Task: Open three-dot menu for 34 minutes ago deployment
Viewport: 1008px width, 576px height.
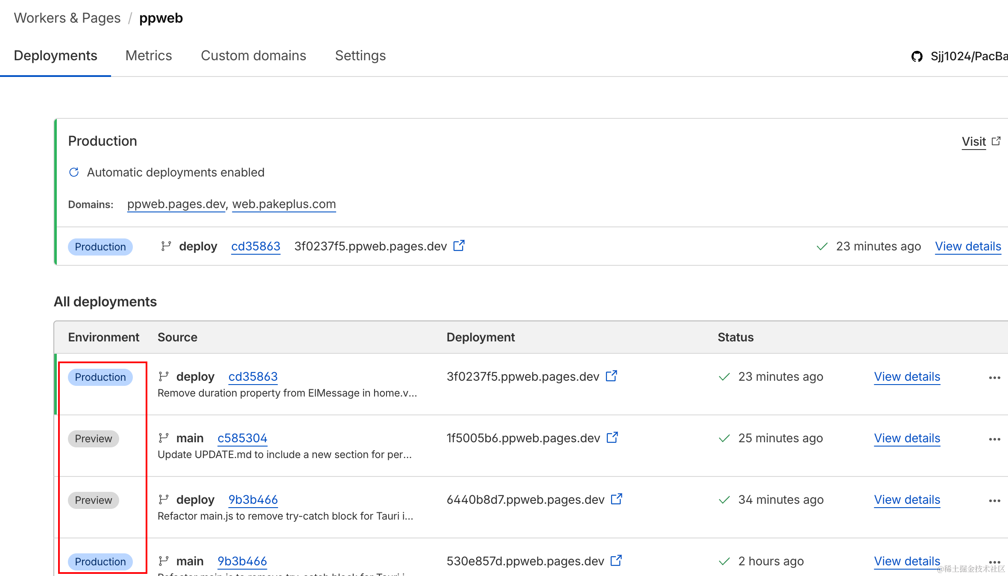Action: point(994,501)
